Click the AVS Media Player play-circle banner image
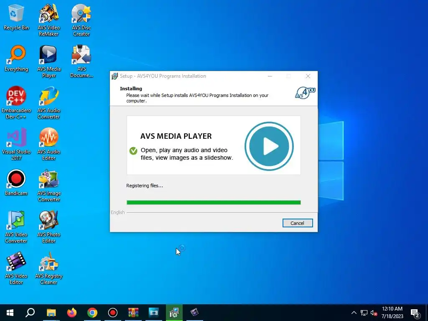Image resolution: width=428 pixels, height=321 pixels. 269,146
